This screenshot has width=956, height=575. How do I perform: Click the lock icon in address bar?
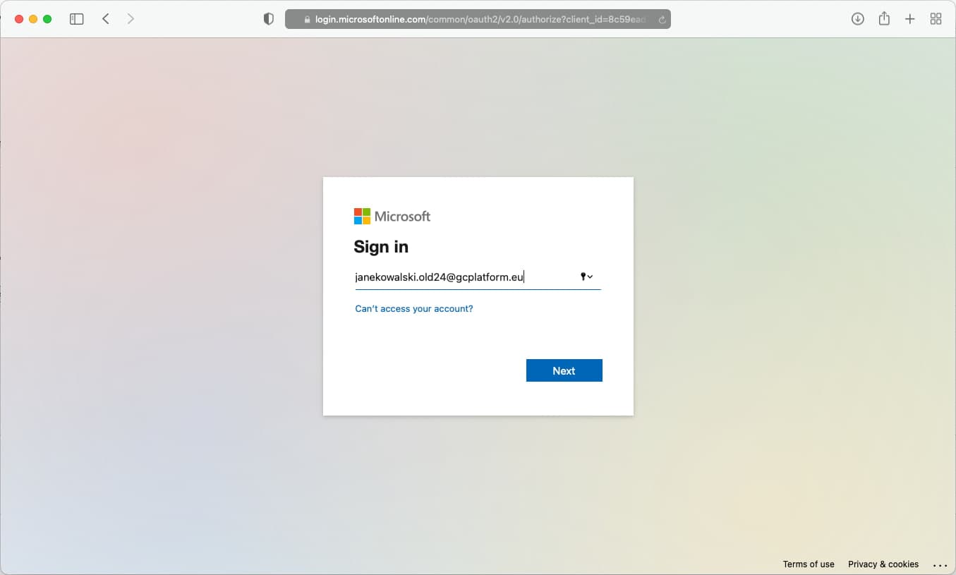(x=307, y=20)
